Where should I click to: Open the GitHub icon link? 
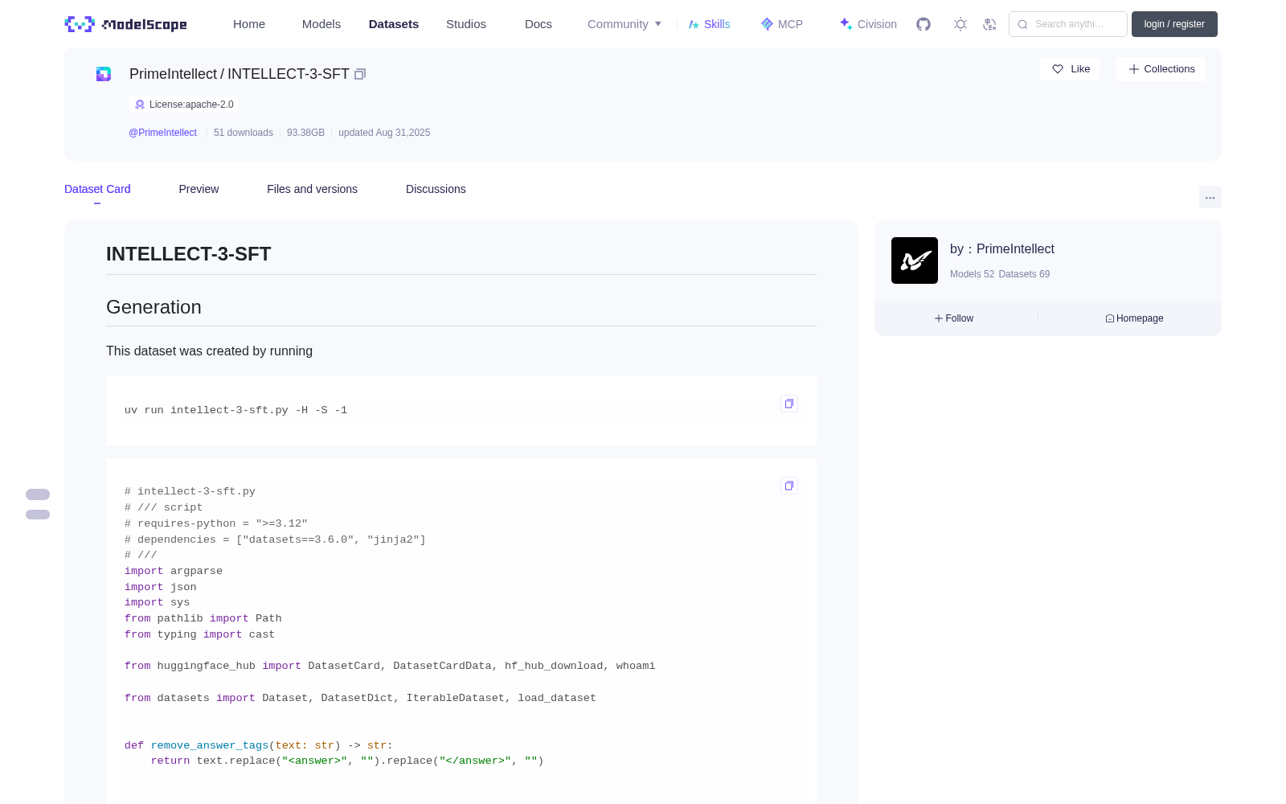click(x=924, y=24)
